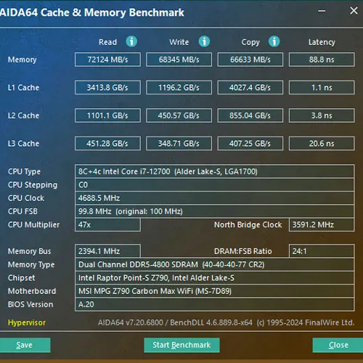Click the Read info icon

pyautogui.click(x=131, y=41)
